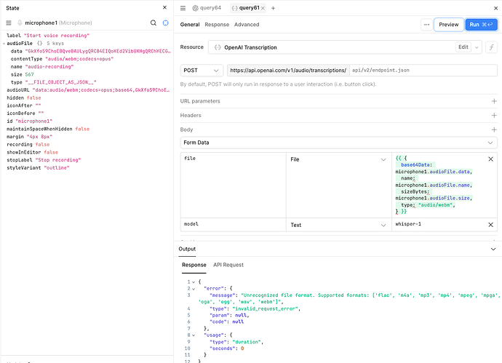This screenshot has width=502, height=363.
Task: Add a new header
Action: 494,115
